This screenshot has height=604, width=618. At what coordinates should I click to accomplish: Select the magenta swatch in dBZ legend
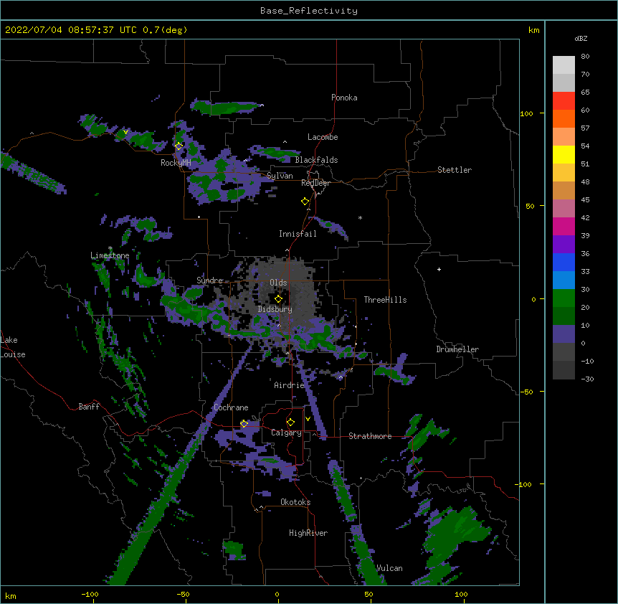564,227
